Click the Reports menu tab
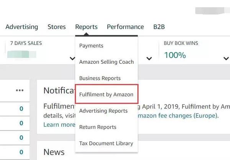 coord(86,27)
